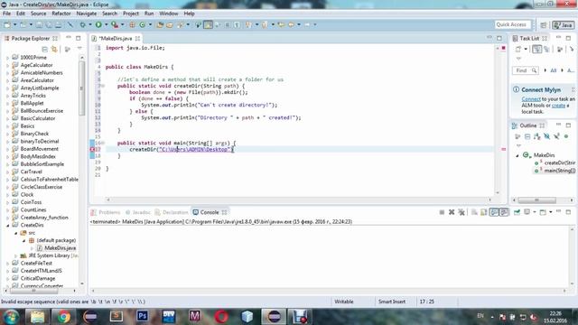Click Run Last Tool external tools icon
This screenshot has height=325, width=578.
[115, 24]
